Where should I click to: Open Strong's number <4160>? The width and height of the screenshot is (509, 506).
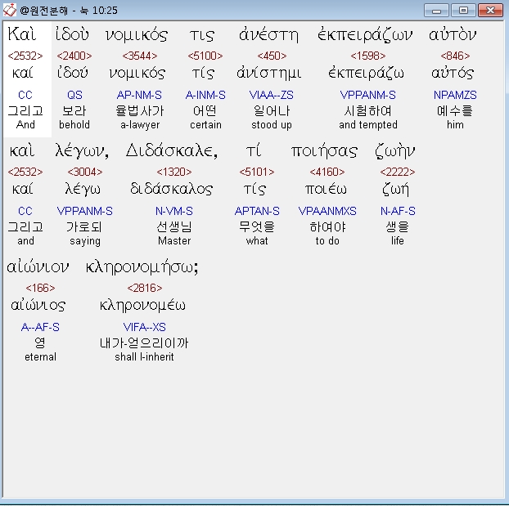tap(327, 172)
